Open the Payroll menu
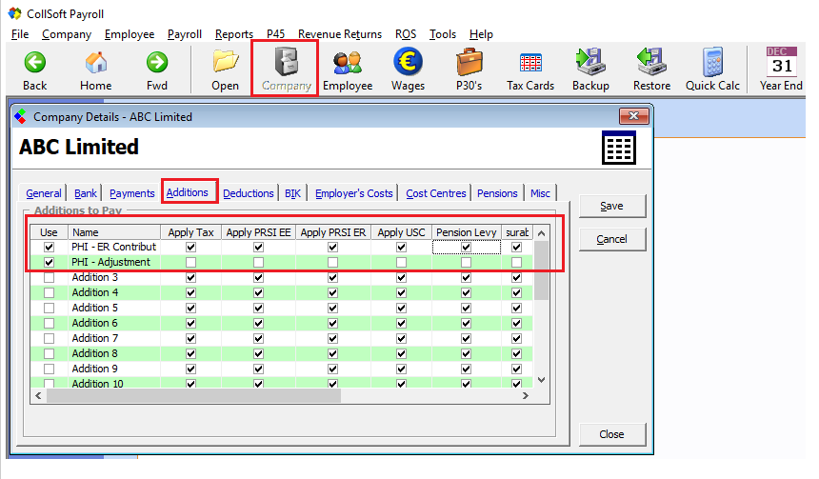The width and height of the screenshot is (819, 479). point(185,34)
